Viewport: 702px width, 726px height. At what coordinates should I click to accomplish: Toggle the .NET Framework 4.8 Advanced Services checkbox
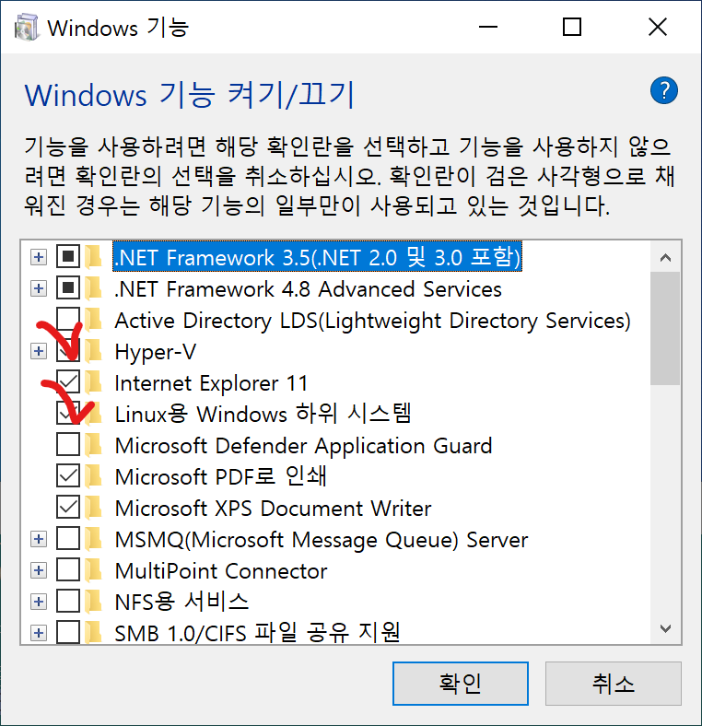tap(68, 288)
